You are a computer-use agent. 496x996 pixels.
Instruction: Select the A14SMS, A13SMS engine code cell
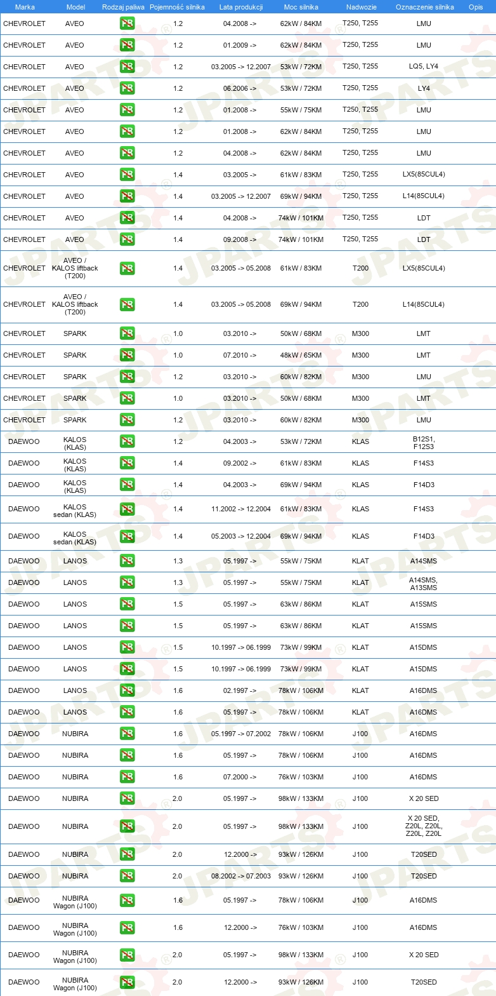click(x=424, y=584)
